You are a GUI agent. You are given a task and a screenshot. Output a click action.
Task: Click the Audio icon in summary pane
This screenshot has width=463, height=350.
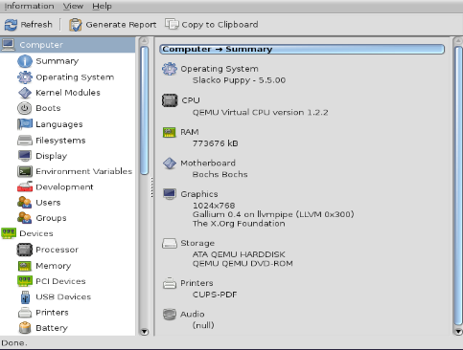pyautogui.click(x=170, y=315)
